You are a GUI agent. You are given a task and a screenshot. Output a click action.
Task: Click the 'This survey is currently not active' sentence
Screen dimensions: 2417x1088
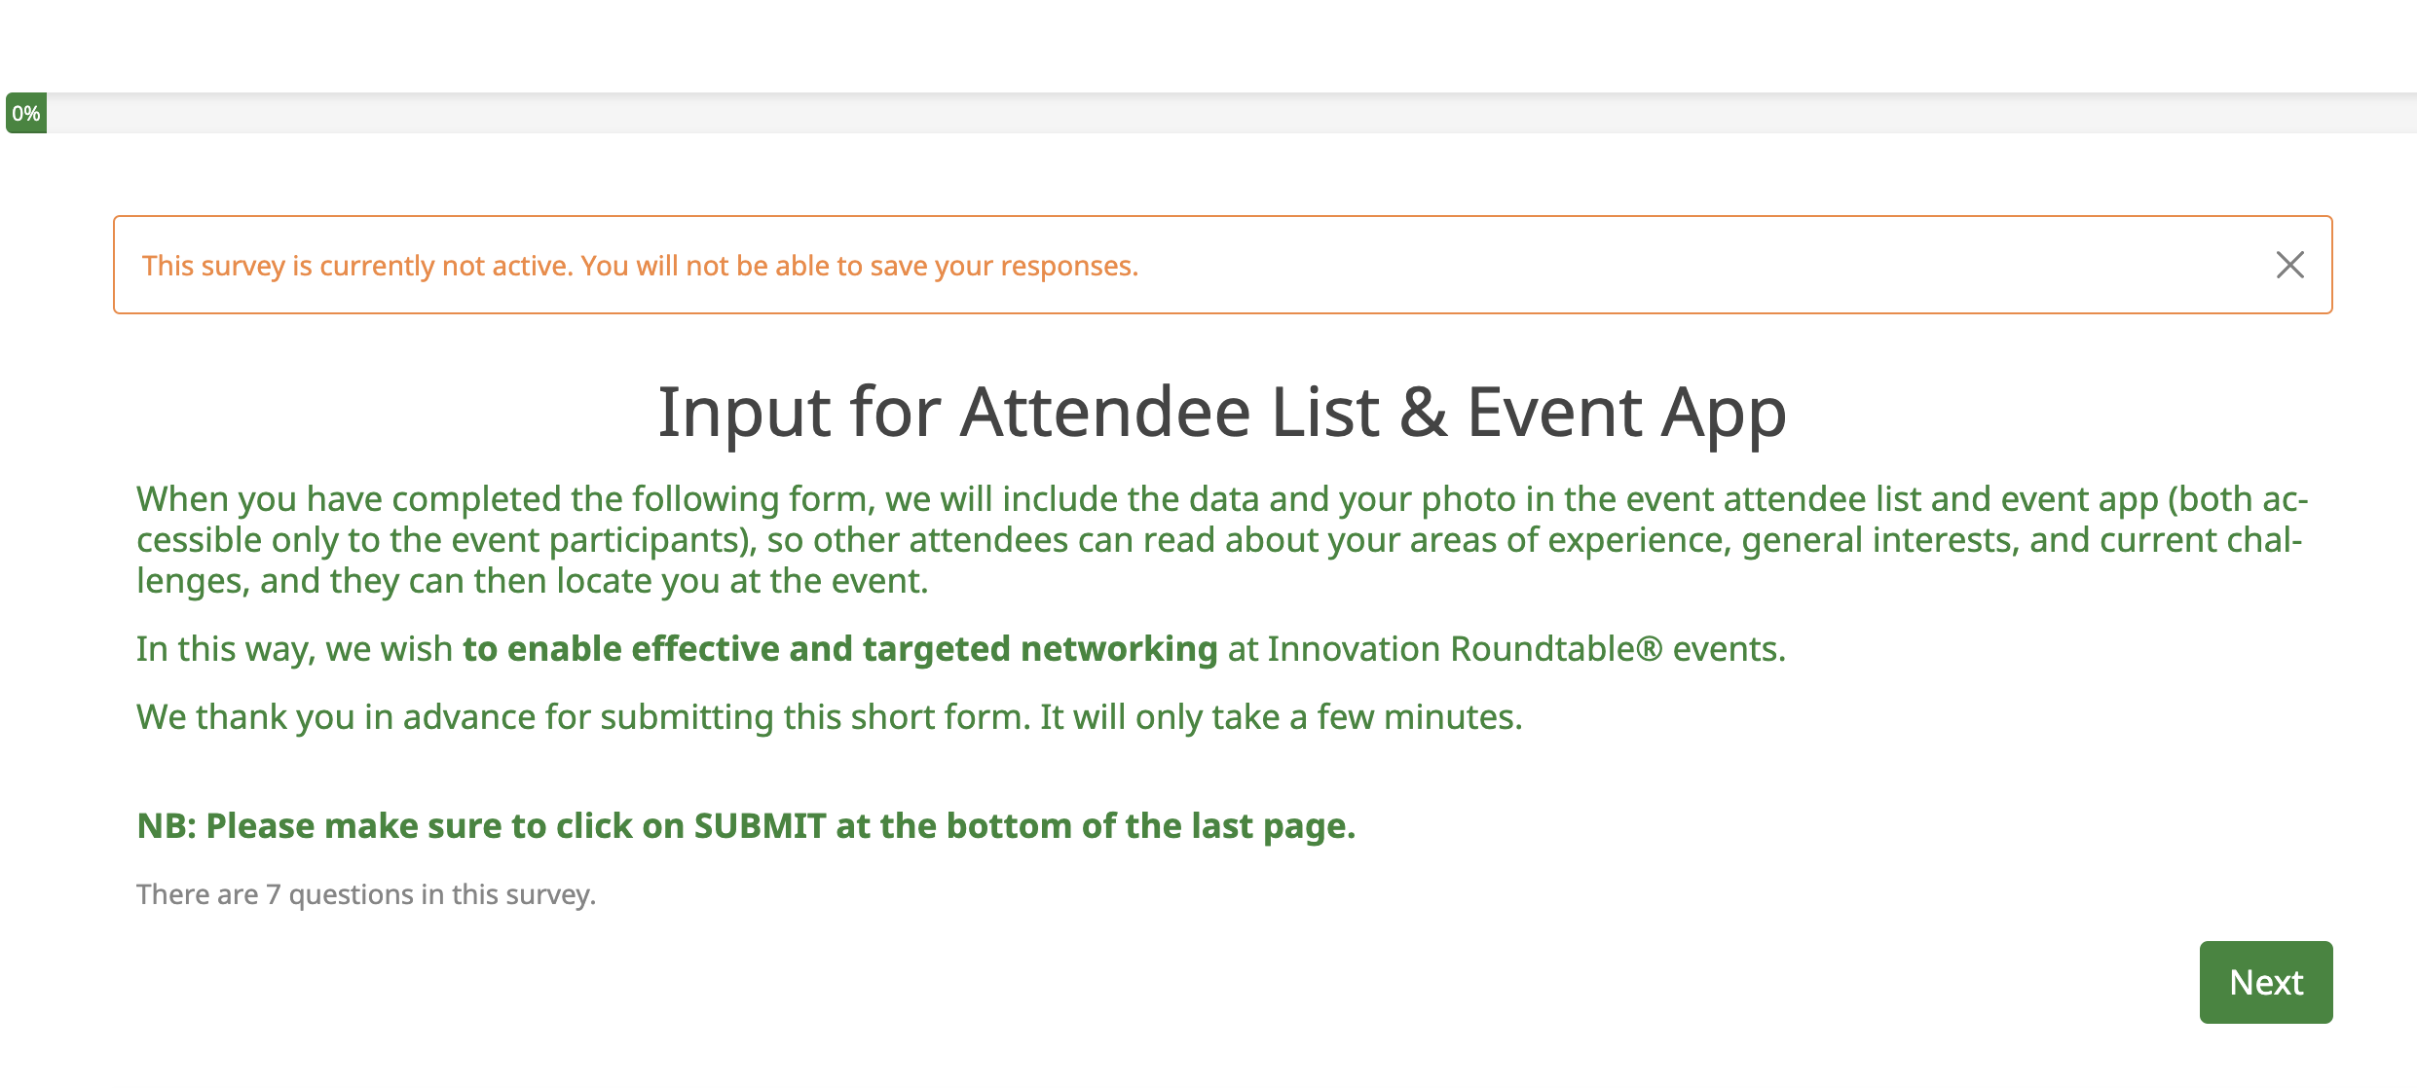[x=357, y=266]
